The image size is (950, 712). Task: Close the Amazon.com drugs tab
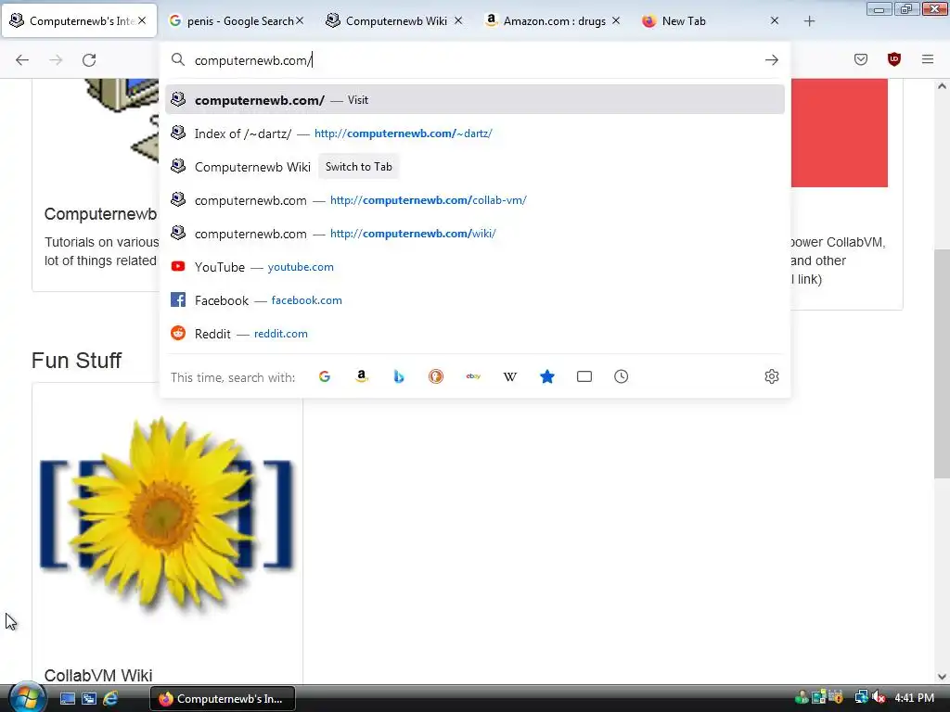click(616, 20)
